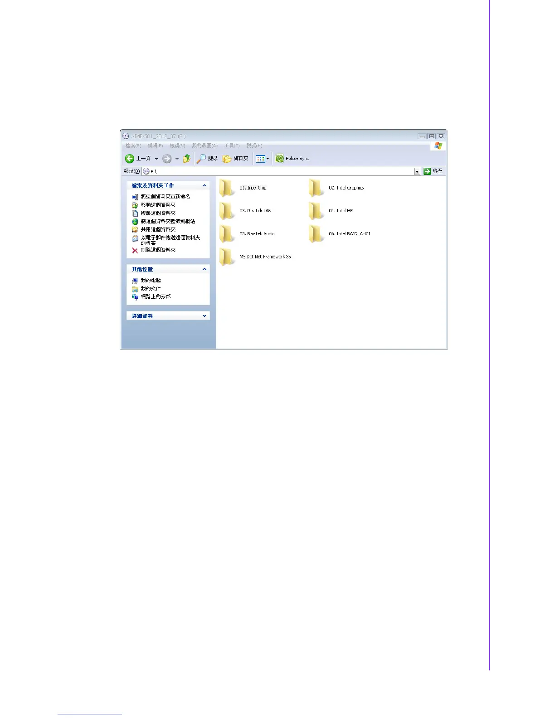555x718 pixels.
Task: Open the 我的最愛(A) menu
Action: coord(204,146)
